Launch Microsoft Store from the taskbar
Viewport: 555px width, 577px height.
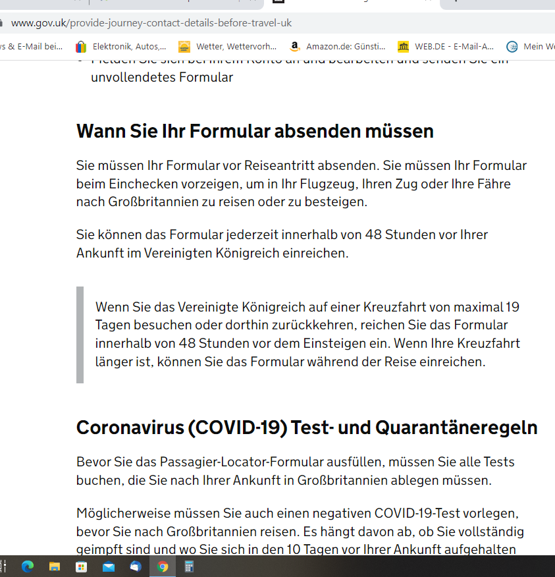[82, 566]
